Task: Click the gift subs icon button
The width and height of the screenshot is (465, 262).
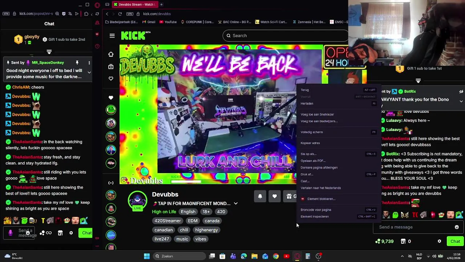Action: pyautogui.click(x=290, y=196)
